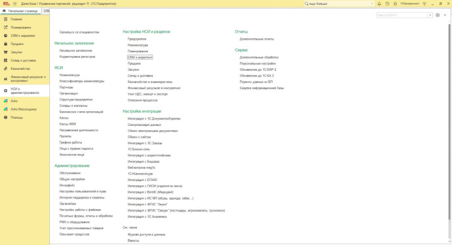Viewport: 452px width, 245px height.
Task: Click the notifications bell icon
Action: (x=379, y=4)
